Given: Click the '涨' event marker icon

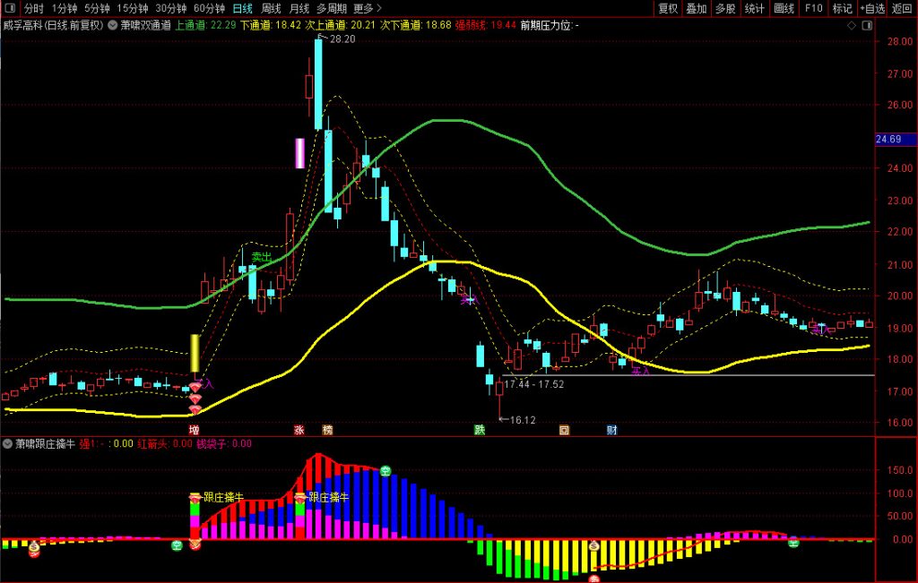Looking at the screenshot, I should coord(299,430).
